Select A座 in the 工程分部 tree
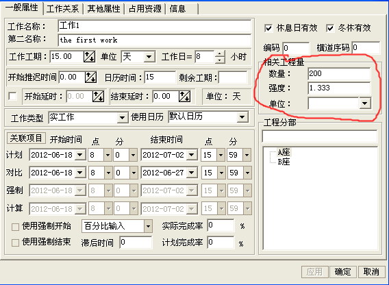 tap(284, 152)
